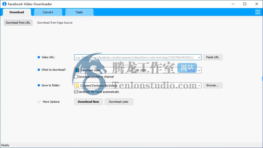
Task: Enable Download playlist or channel checkbox
Action: [76, 76]
